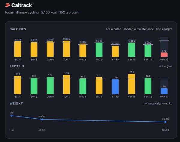
Task: Select the Mon 6 protein bar labeled 174
Action: click(50, 85)
